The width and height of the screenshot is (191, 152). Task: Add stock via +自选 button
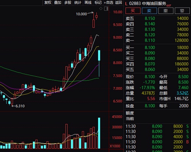click(x=108, y=3)
